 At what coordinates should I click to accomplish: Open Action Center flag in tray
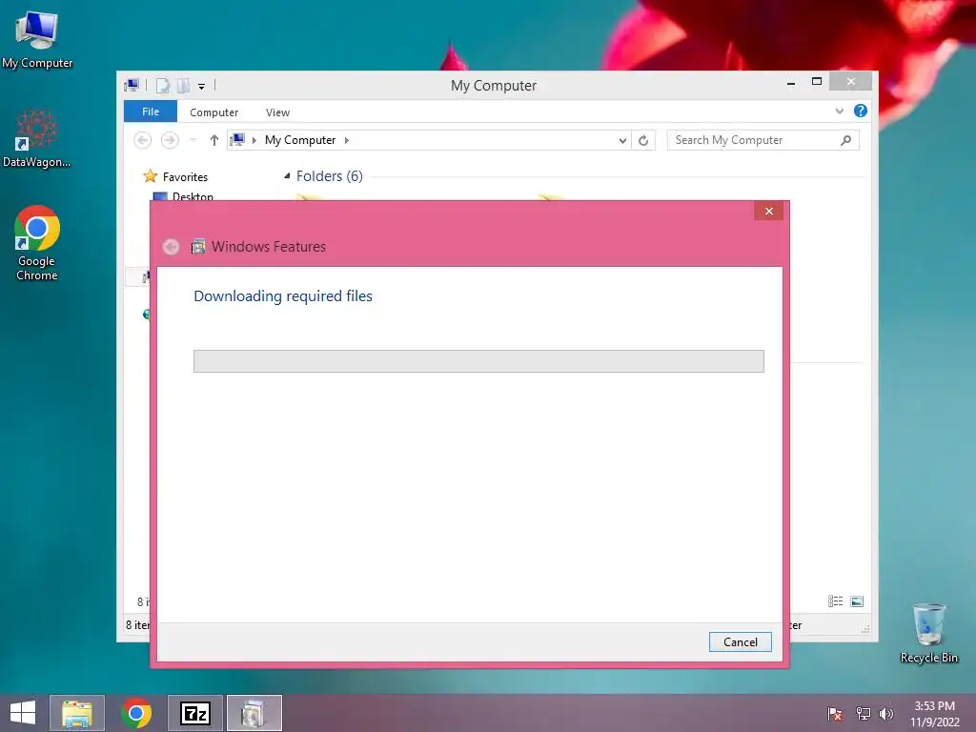click(835, 713)
